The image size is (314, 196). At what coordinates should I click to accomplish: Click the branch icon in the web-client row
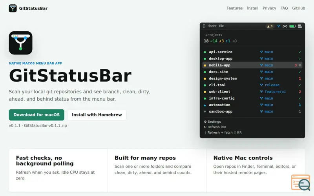(261, 92)
